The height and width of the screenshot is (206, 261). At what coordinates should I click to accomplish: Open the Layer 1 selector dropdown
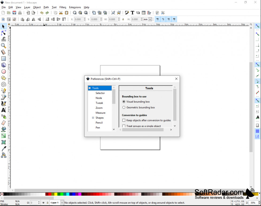click(x=62, y=203)
